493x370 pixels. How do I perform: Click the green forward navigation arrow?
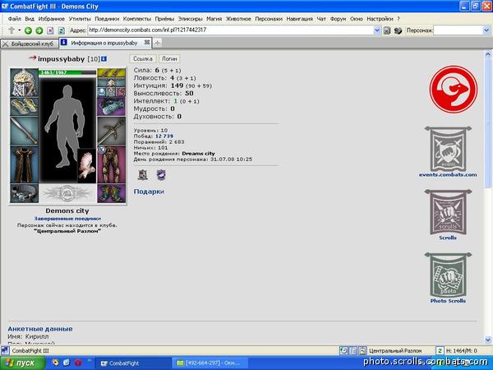(x=39, y=30)
